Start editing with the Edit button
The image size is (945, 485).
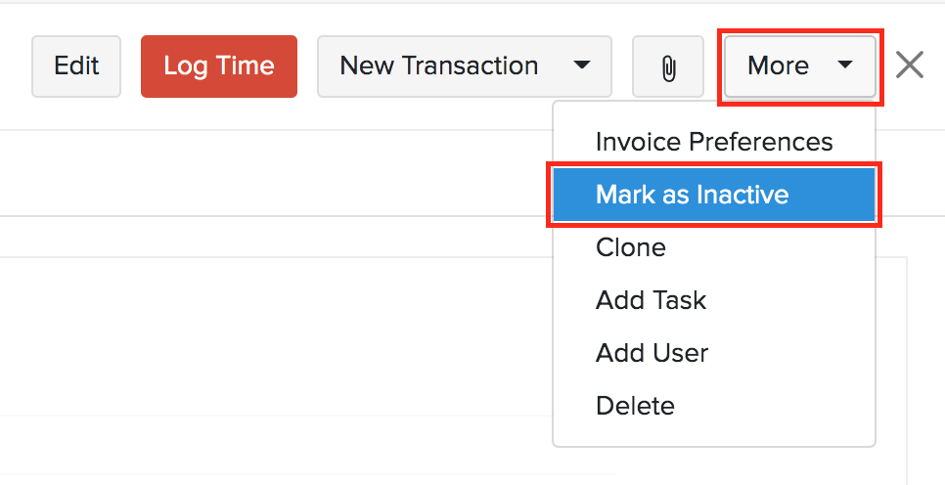click(x=76, y=66)
